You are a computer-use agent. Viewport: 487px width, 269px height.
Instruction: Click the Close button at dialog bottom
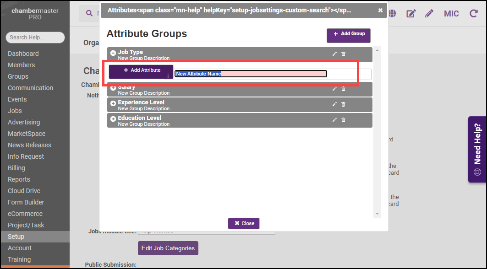pyautogui.click(x=244, y=223)
